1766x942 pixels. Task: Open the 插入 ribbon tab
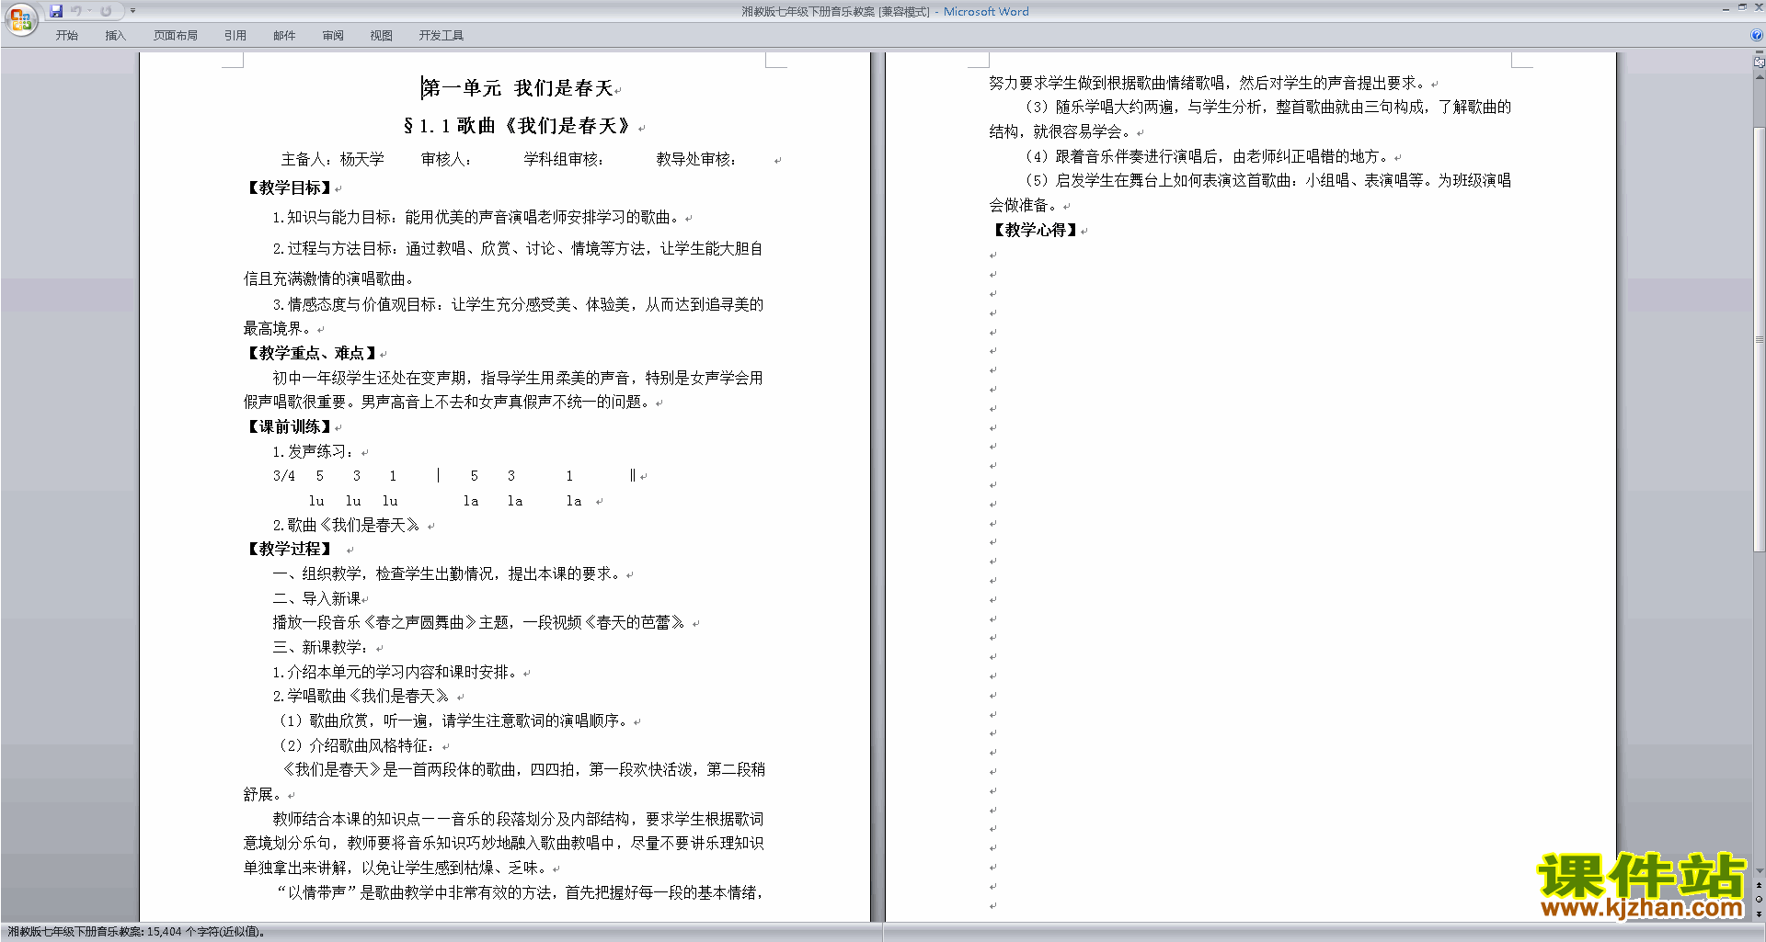tap(115, 36)
